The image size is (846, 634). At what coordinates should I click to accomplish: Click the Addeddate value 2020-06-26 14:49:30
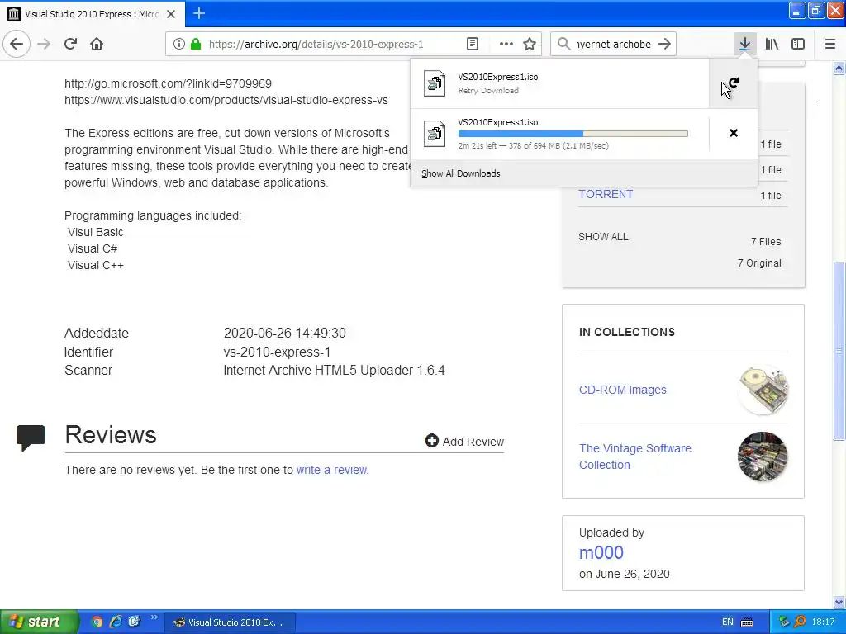click(x=284, y=334)
